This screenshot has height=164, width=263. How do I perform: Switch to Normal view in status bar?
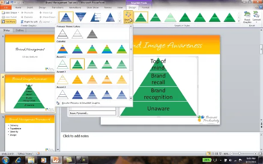[x=209, y=153]
